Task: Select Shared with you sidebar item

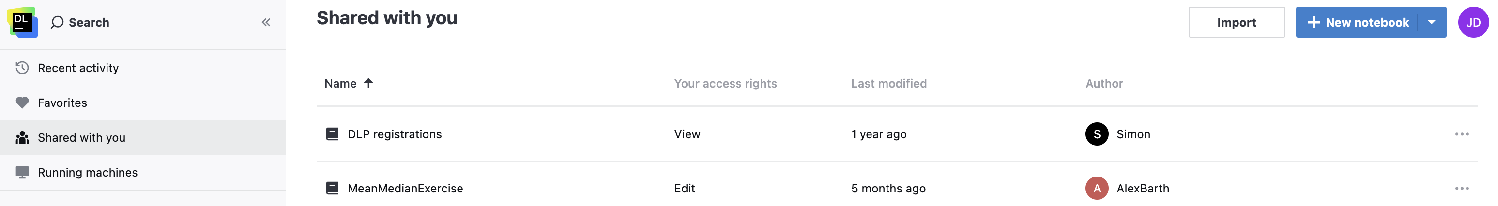Action: pyautogui.click(x=81, y=137)
